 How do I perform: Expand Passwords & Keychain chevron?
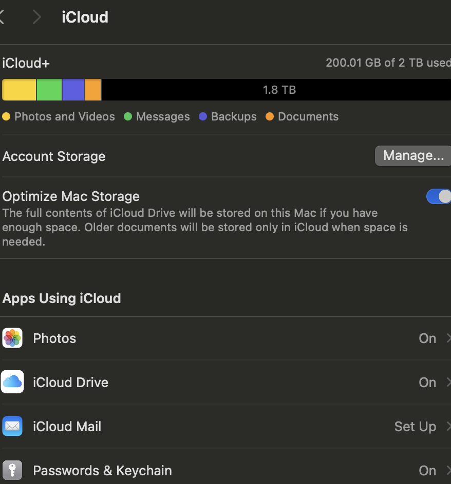click(x=448, y=471)
